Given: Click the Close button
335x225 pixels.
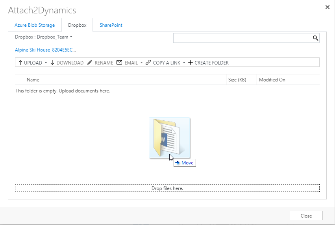Looking at the screenshot, I should [306, 216].
